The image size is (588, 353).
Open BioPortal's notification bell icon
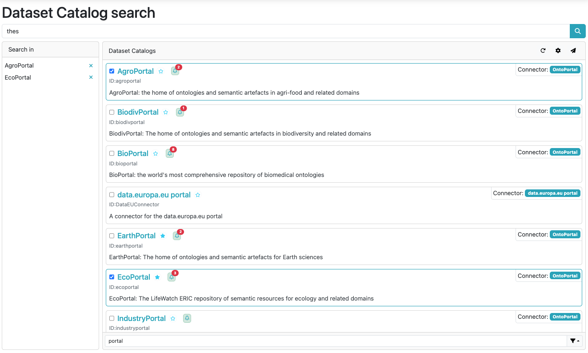tap(170, 153)
